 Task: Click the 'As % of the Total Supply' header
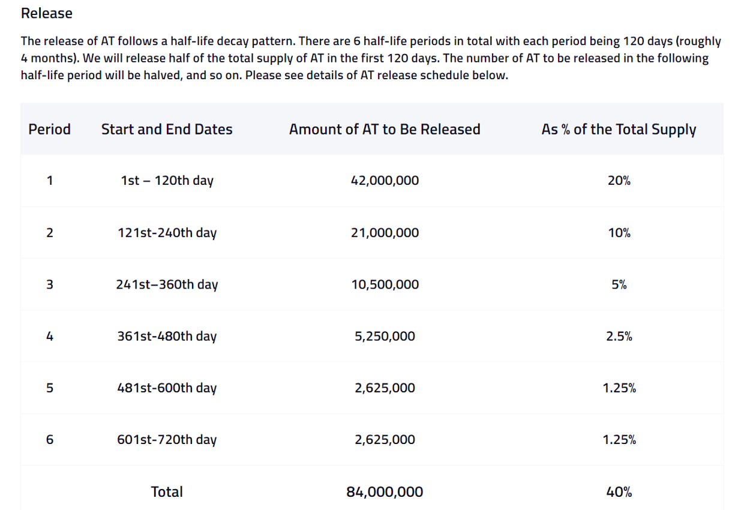(619, 130)
